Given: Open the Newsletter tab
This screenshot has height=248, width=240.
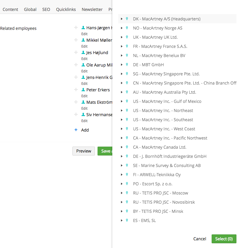Looking at the screenshot, I should click(92, 9).
